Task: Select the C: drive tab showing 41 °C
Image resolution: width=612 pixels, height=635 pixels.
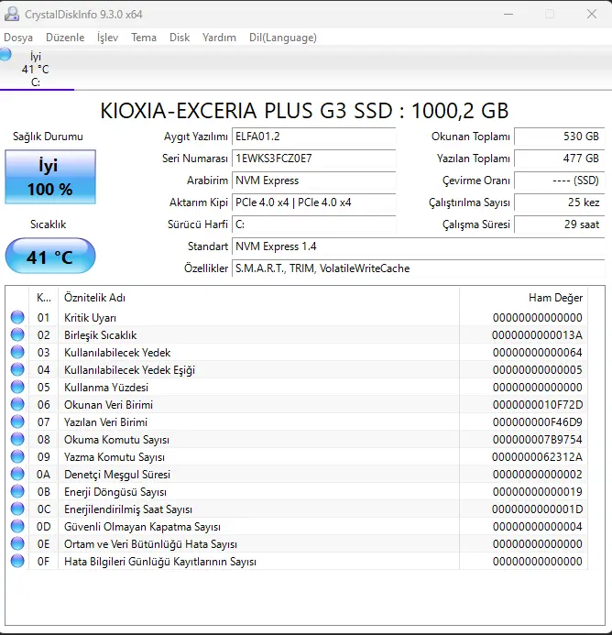Action: (x=36, y=69)
